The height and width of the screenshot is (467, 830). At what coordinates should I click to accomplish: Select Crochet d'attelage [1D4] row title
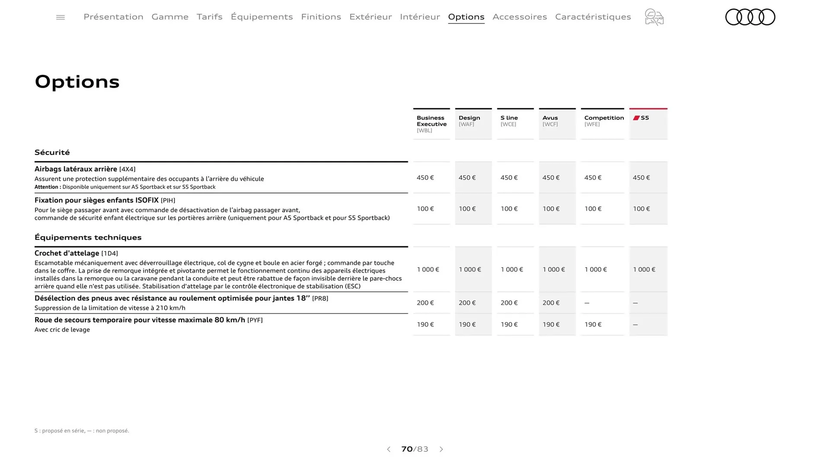pyautogui.click(x=76, y=253)
